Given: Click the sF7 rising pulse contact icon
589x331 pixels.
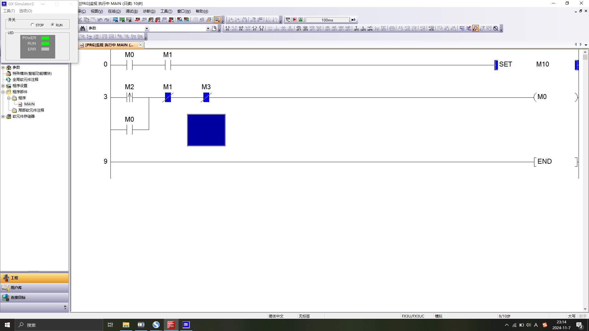Looking at the screenshot, I should (x=298, y=29).
